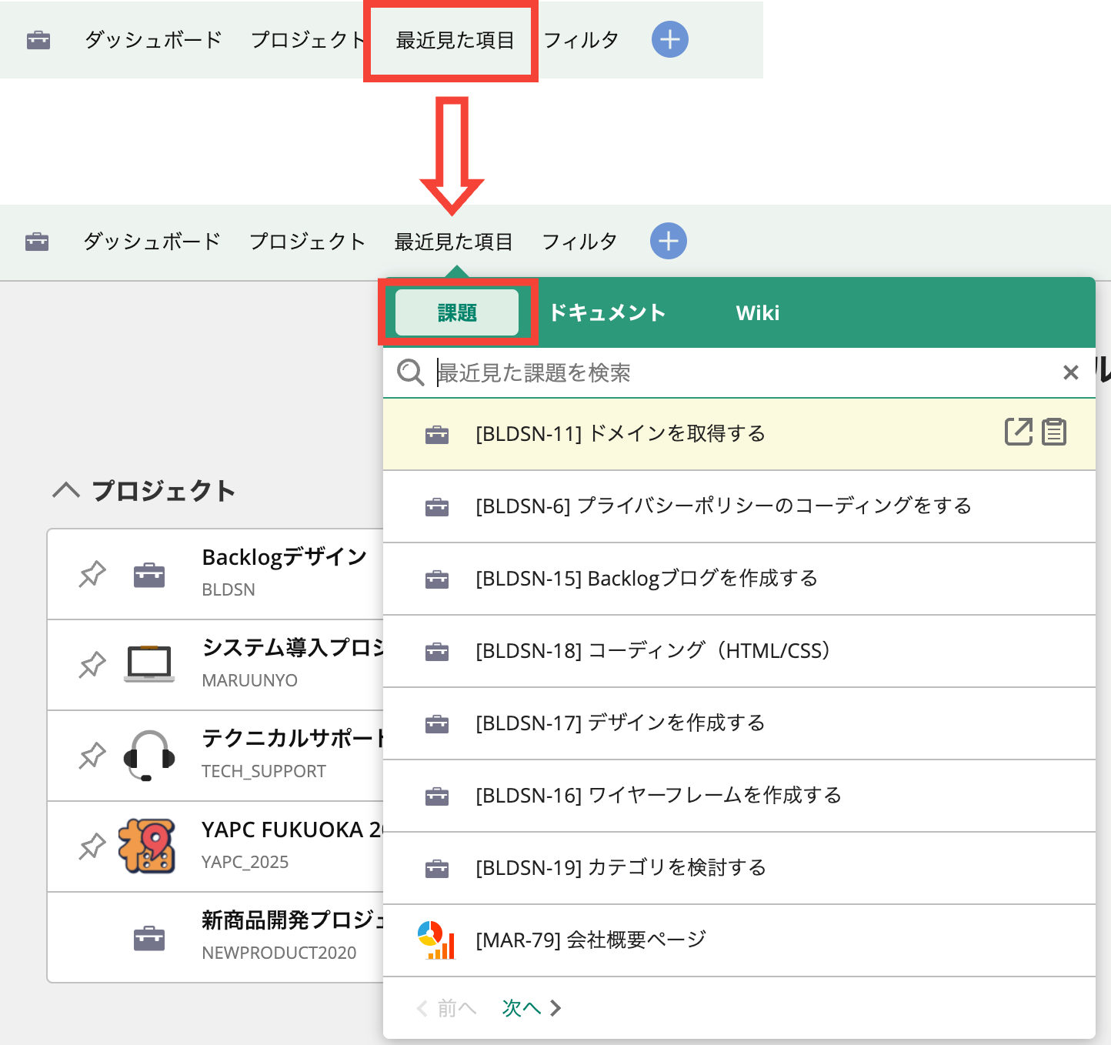Click 最近見た項目 in the upper navigation strip
Viewport: 1111px width, 1045px height.
455,40
